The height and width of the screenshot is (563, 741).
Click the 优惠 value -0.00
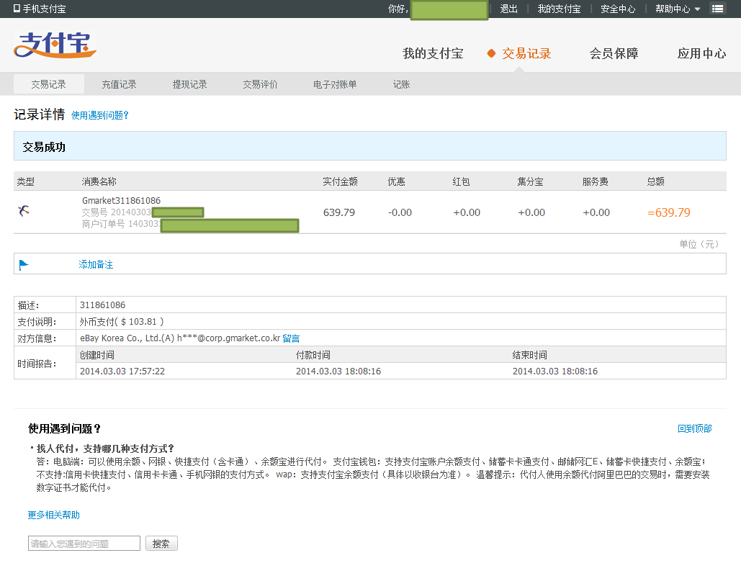tap(400, 212)
